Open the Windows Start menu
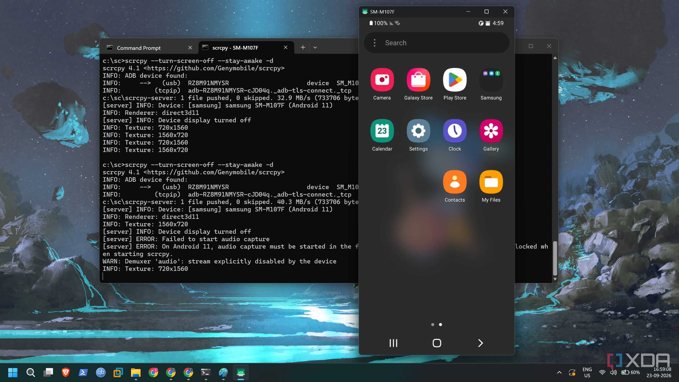Image resolution: width=679 pixels, height=382 pixels. tap(13, 372)
